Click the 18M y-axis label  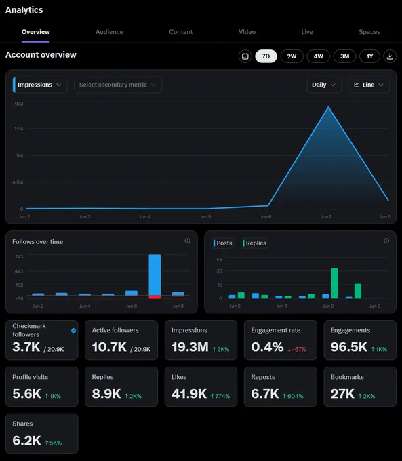click(x=18, y=104)
